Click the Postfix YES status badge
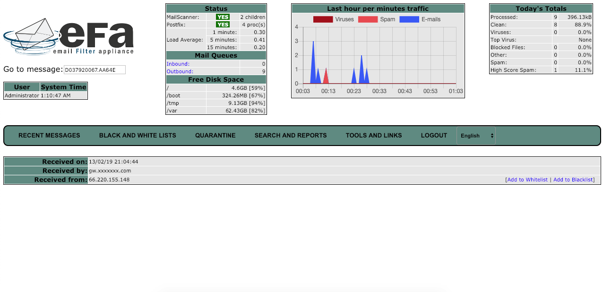603x292 pixels. click(x=223, y=25)
